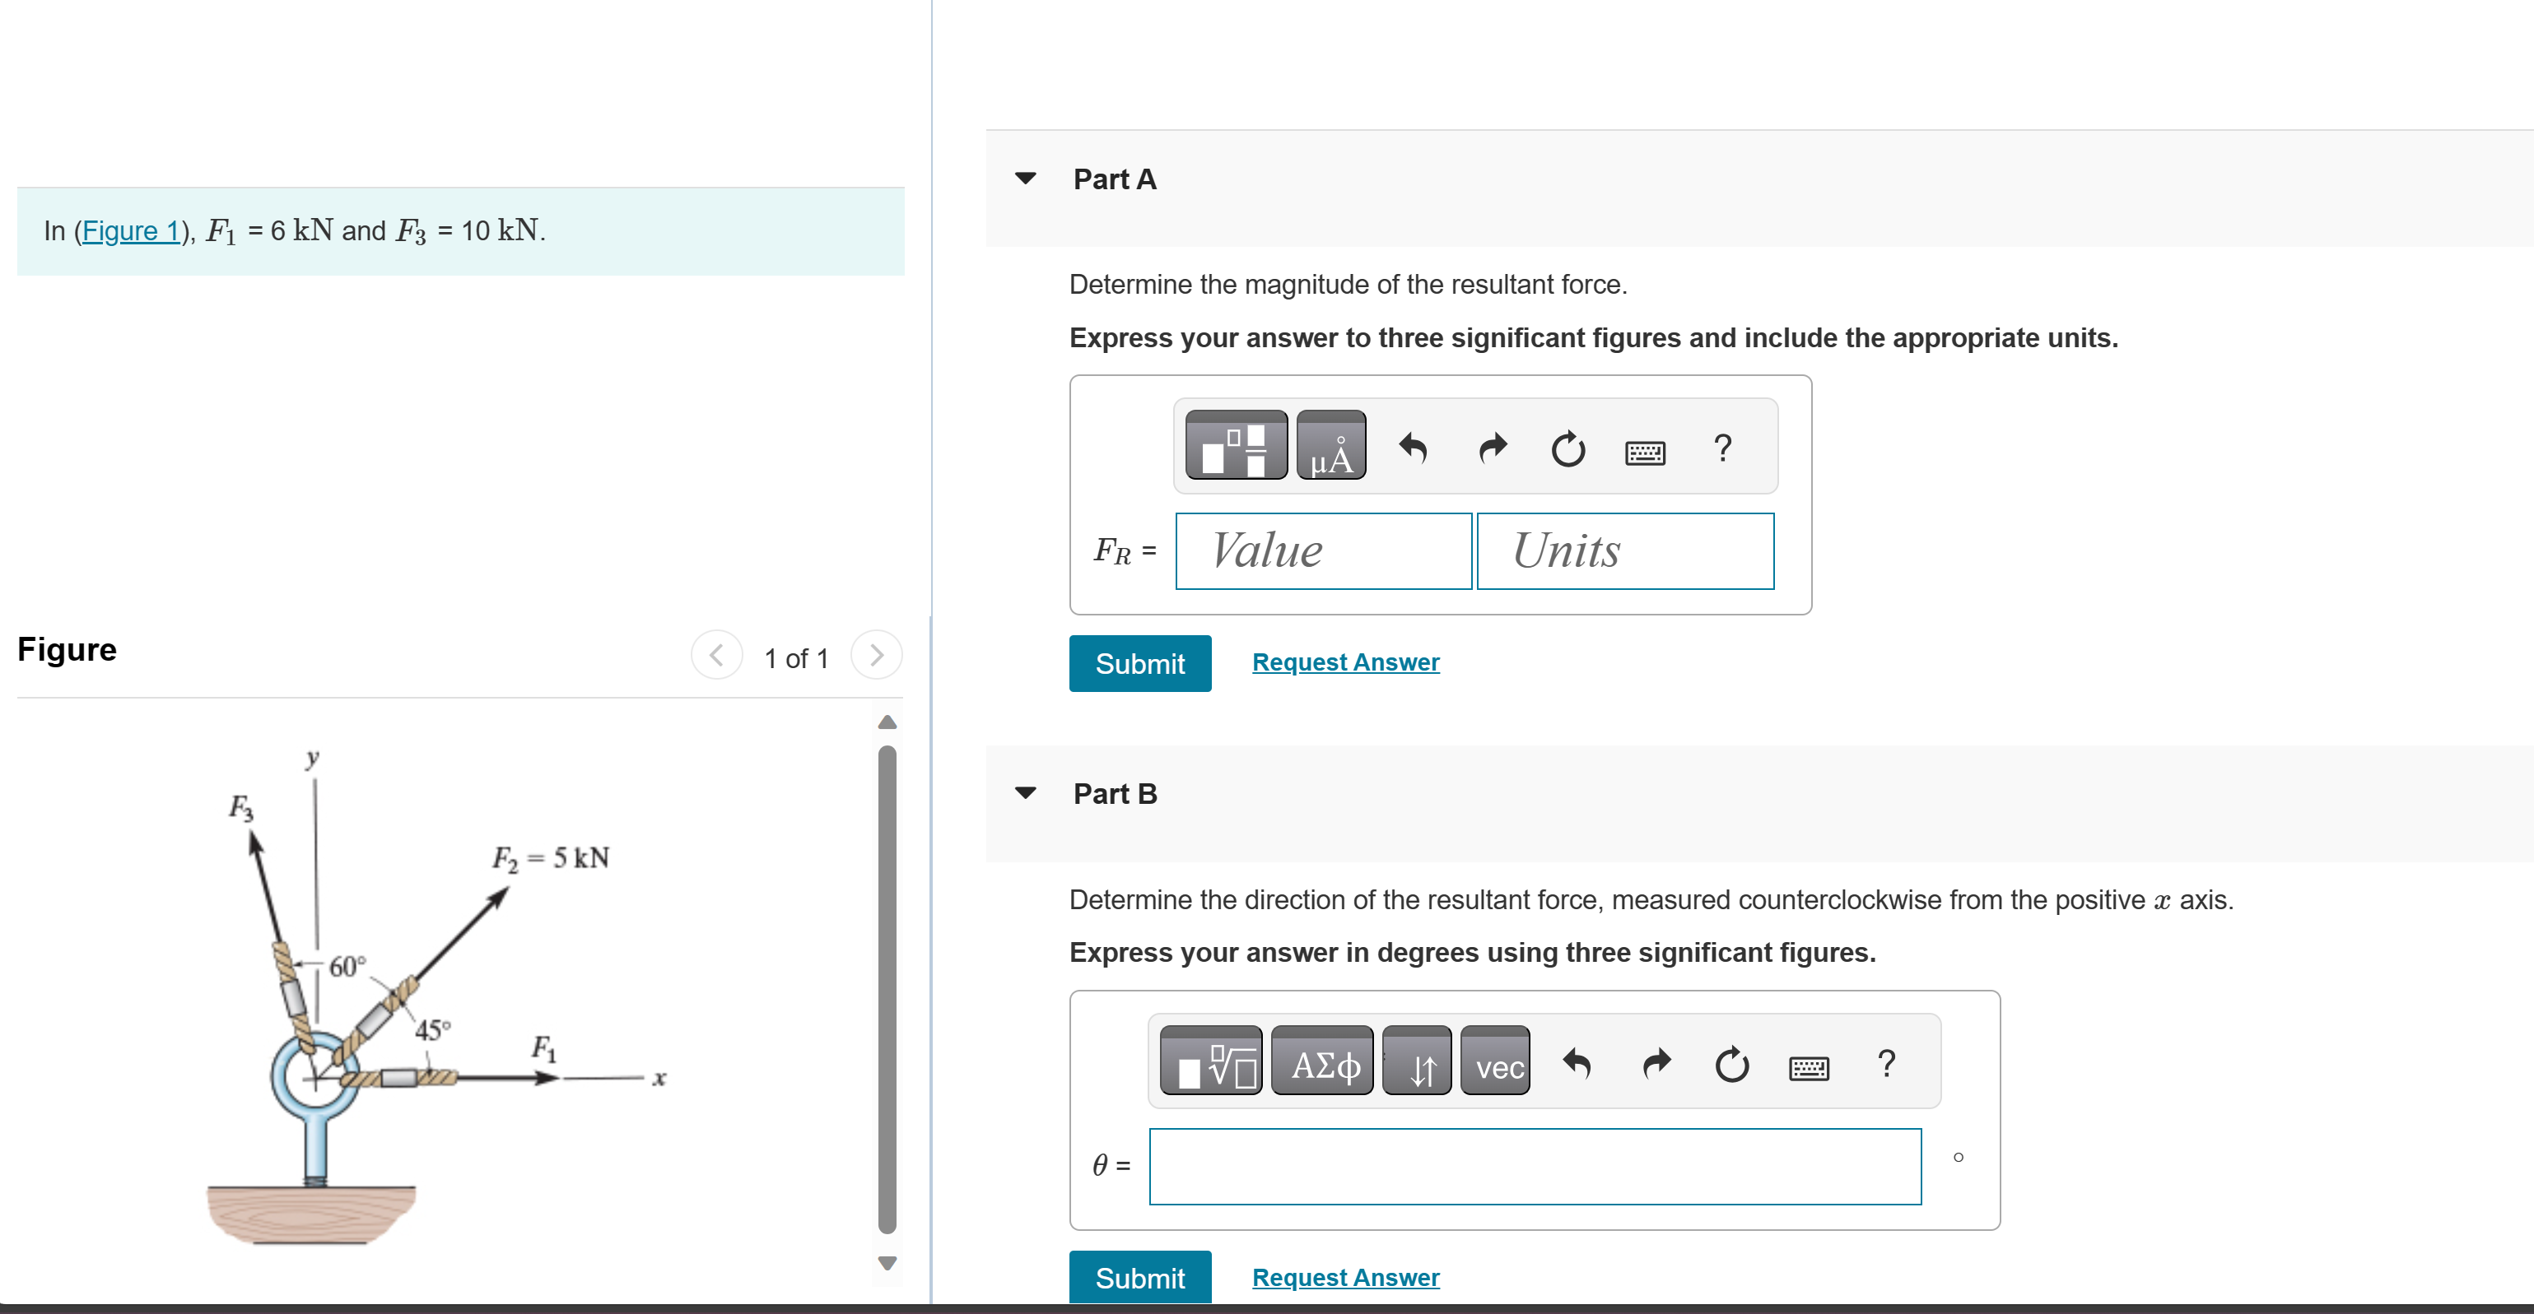The image size is (2534, 1314).
Task: Open the units entry helper (µÅ) in Part A
Action: click(x=1332, y=447)
